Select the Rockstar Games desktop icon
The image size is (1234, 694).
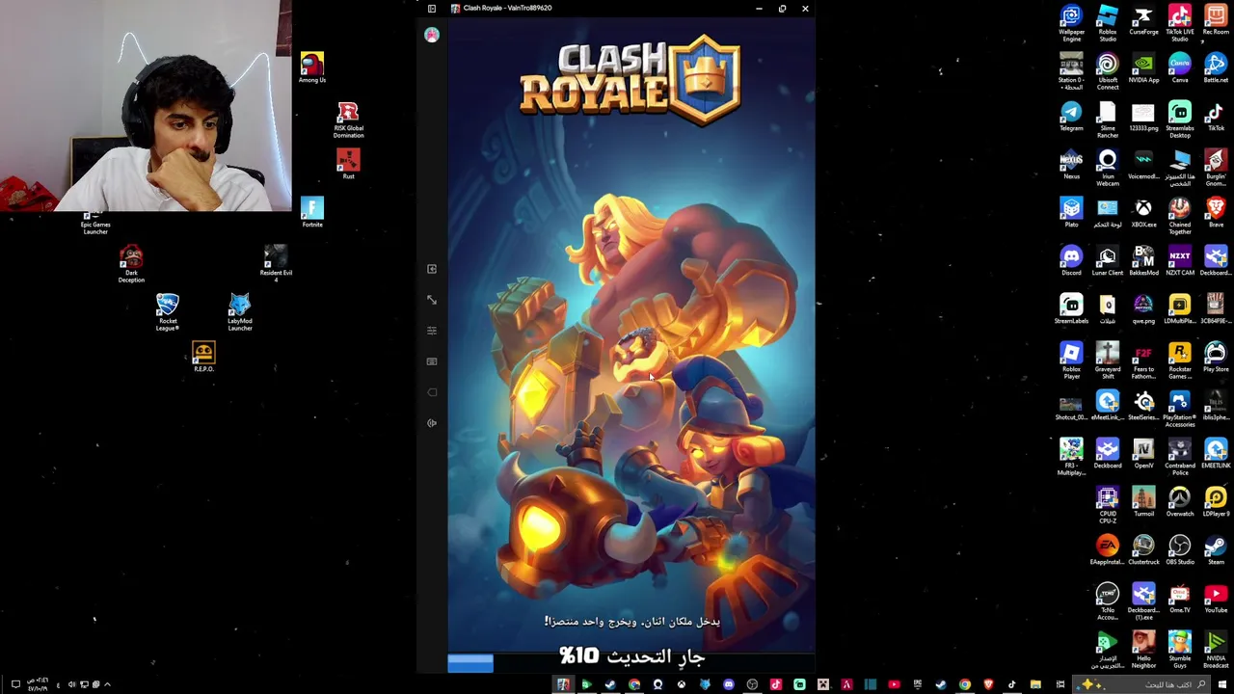coord(1180,360)
